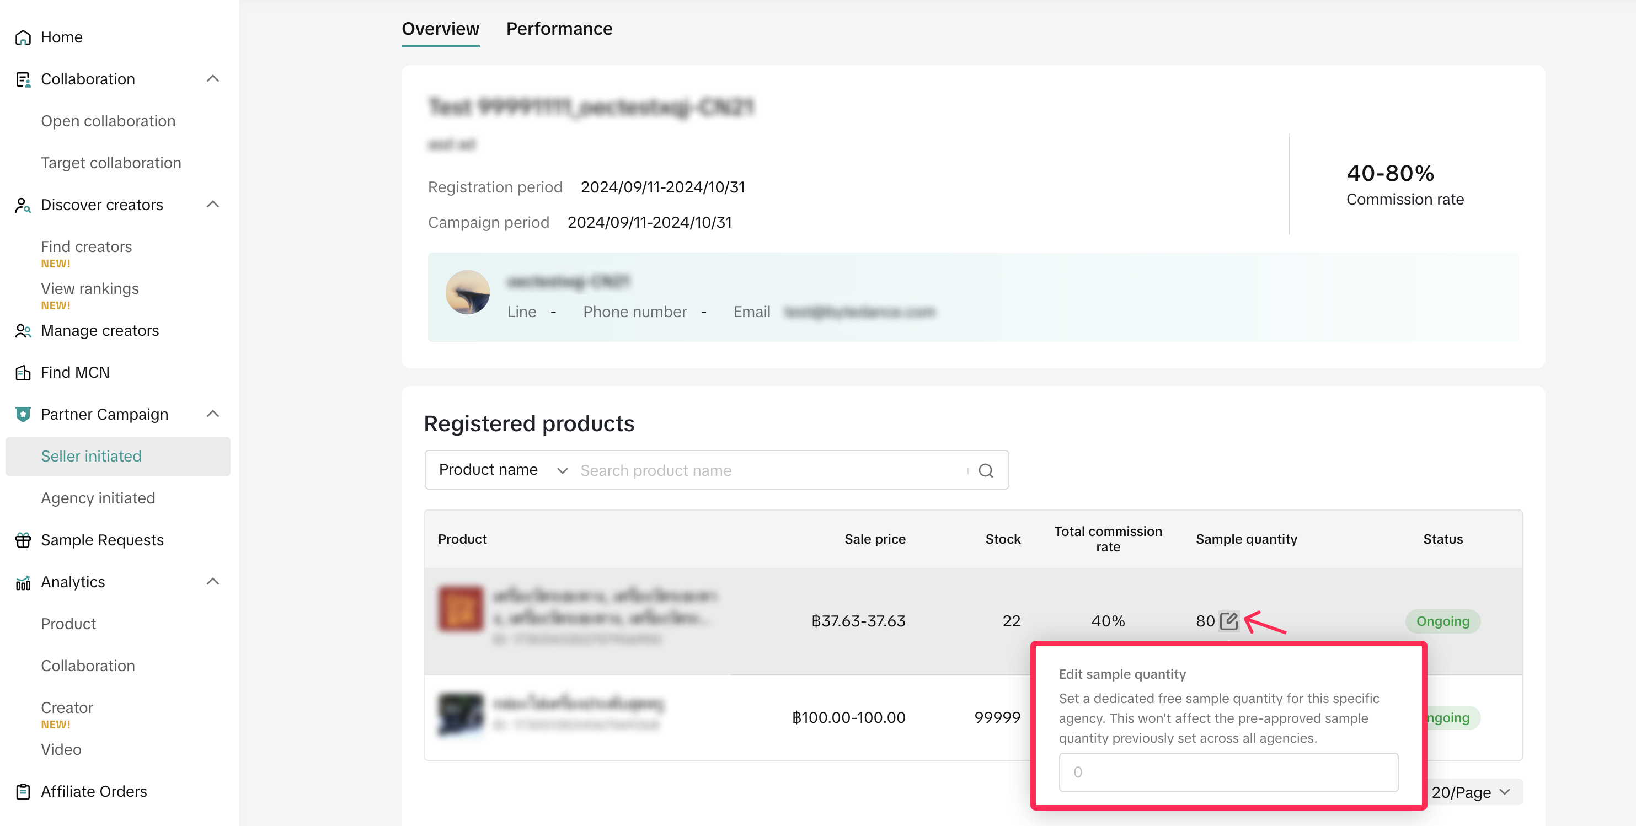Click the Home icon in sidebar
1636x826 pixels.
coord(23,37)
